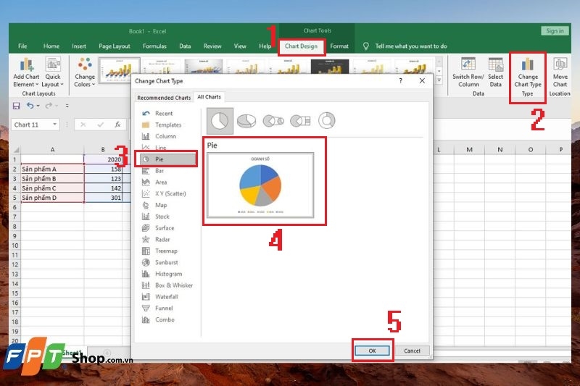
Task: Select first chart style thumbnail in ribbon
Action: 119,70
